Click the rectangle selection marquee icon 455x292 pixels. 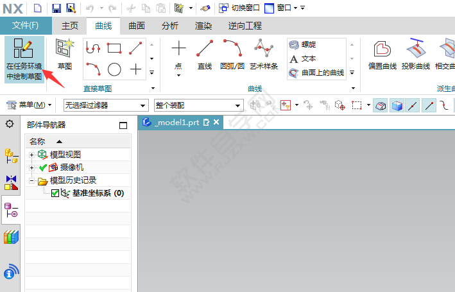357,105
